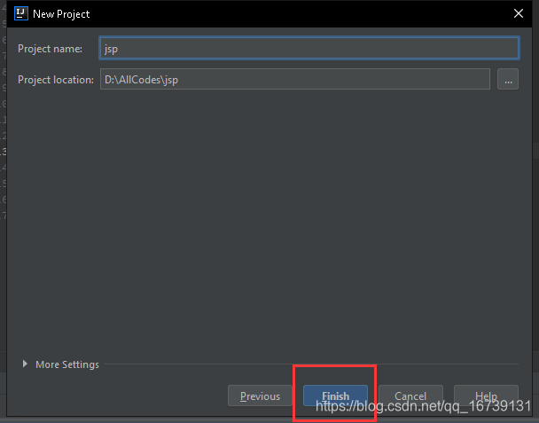Click the Project location text field
The image size is (539, 423).
click(x=295, y=79)
